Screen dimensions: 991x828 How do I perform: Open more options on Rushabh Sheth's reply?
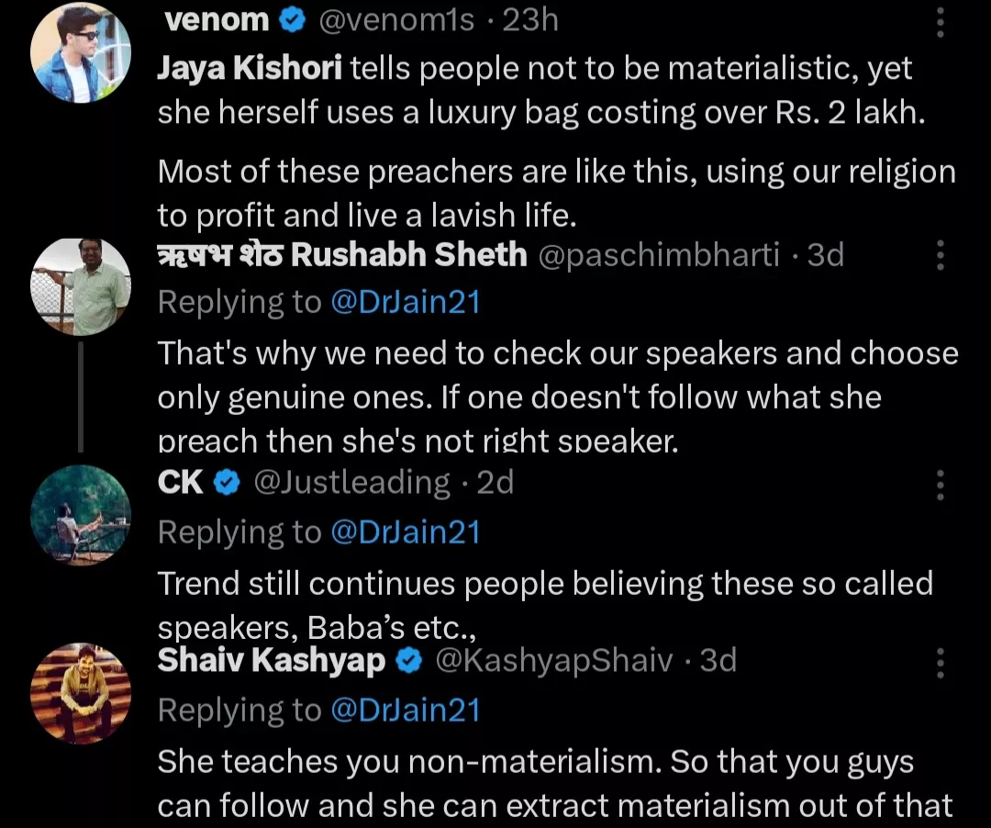coord(940,256)
